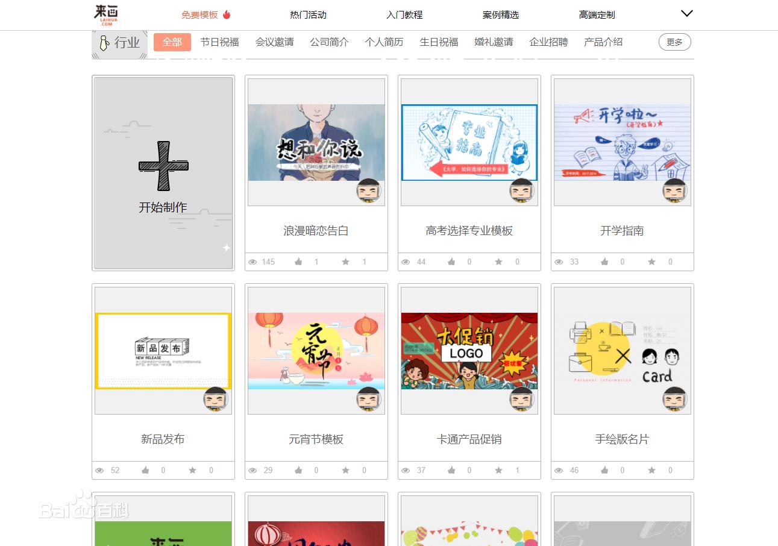Click the star icon under 元宵节模板

[x=345, y=470]
